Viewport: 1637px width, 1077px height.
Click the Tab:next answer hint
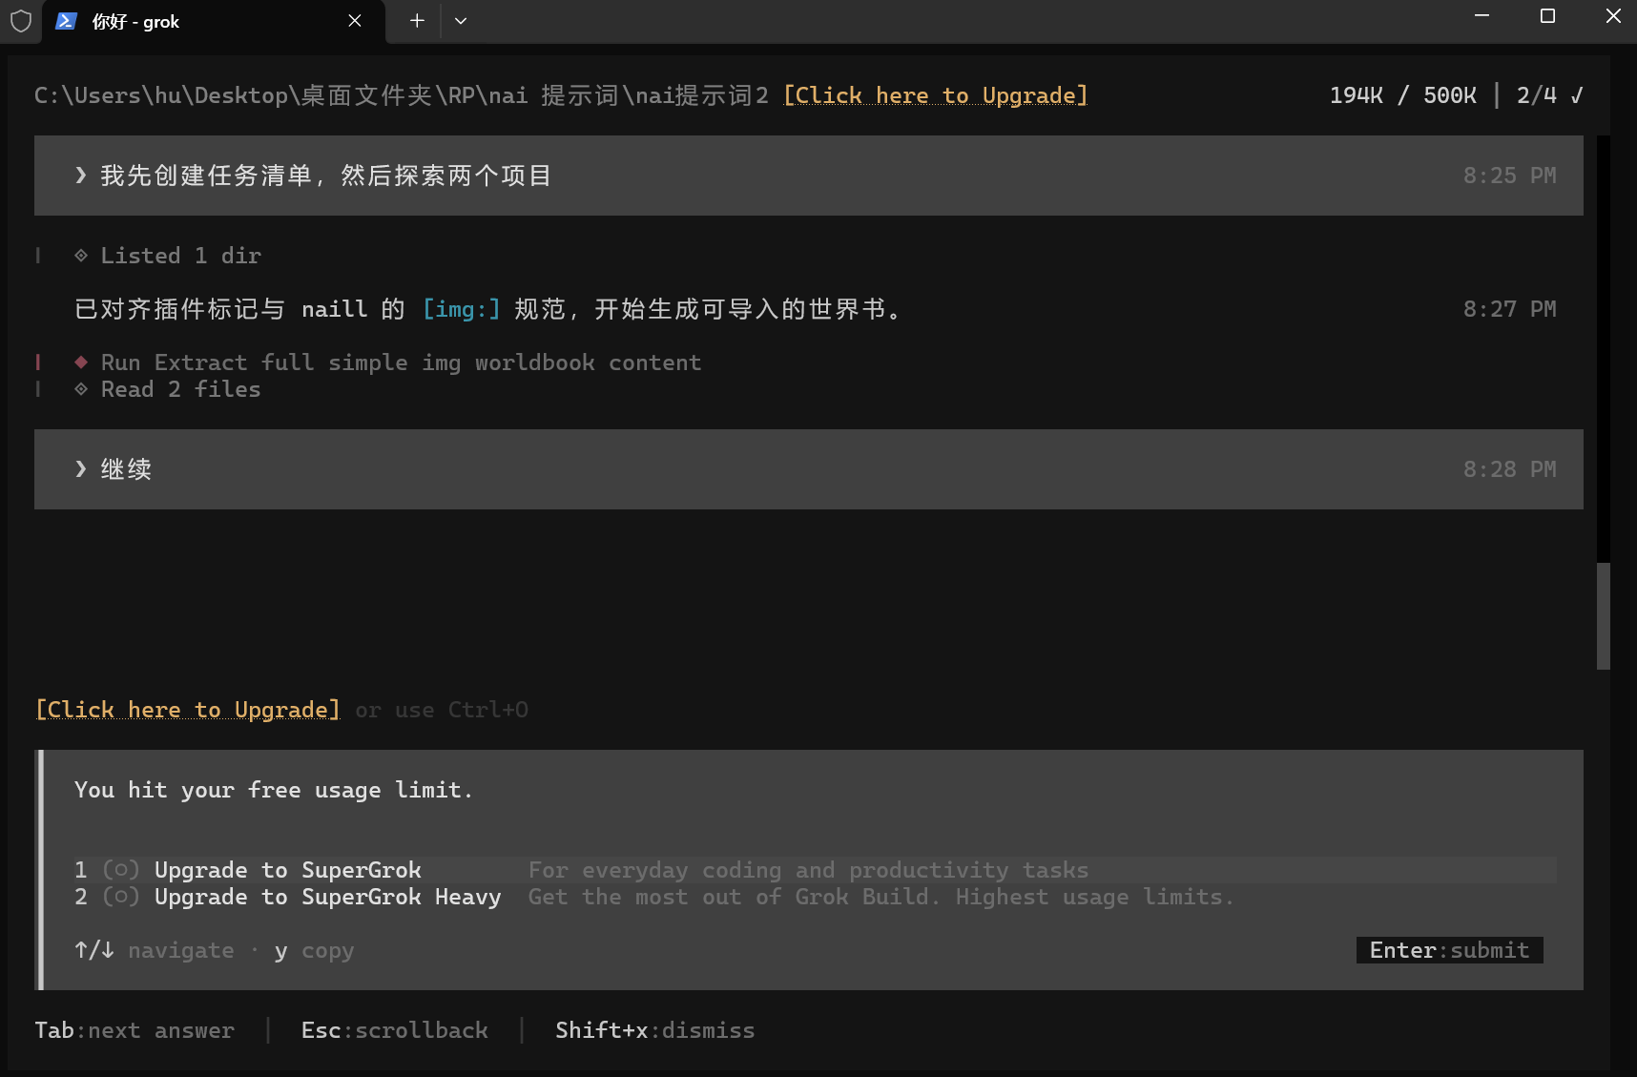pos(135,1030)
